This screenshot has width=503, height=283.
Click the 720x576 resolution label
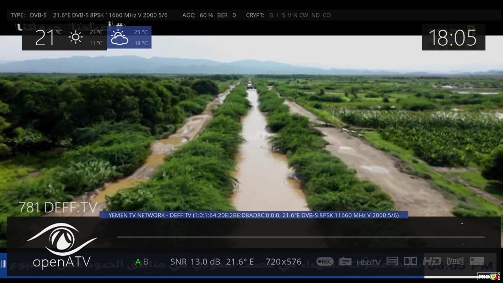[283, 262]
